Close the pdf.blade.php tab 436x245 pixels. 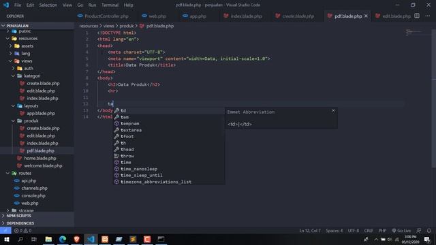(366, 16)
